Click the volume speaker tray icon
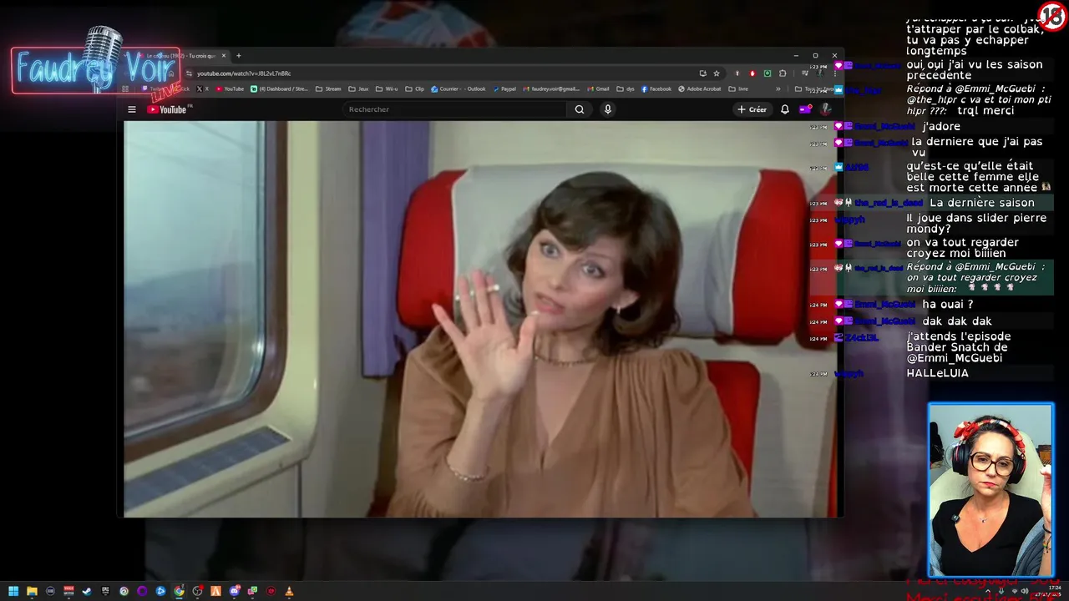The width and height of the screenshot is (1069, 601). 1025,591
